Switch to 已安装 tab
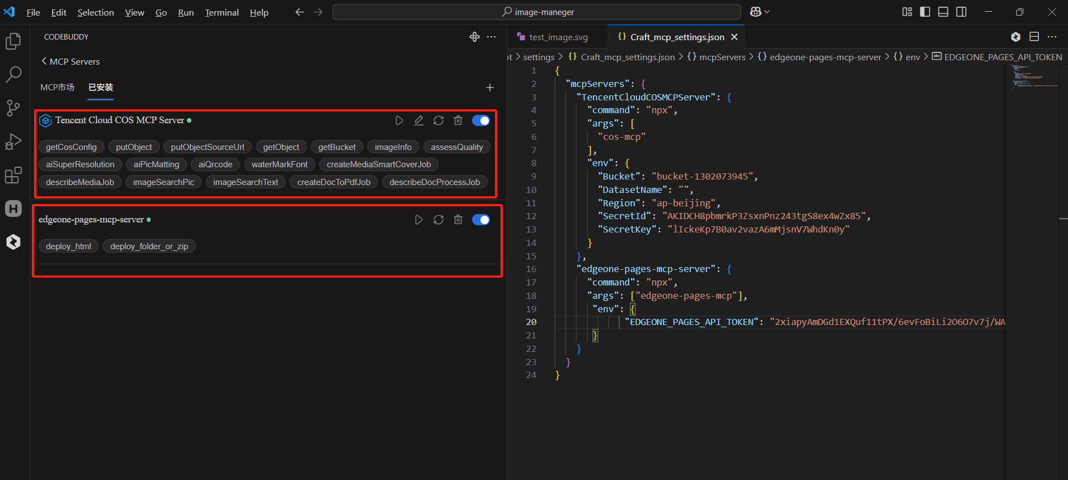This screenshot has height=480, width=1068. (x=100, y=88)
